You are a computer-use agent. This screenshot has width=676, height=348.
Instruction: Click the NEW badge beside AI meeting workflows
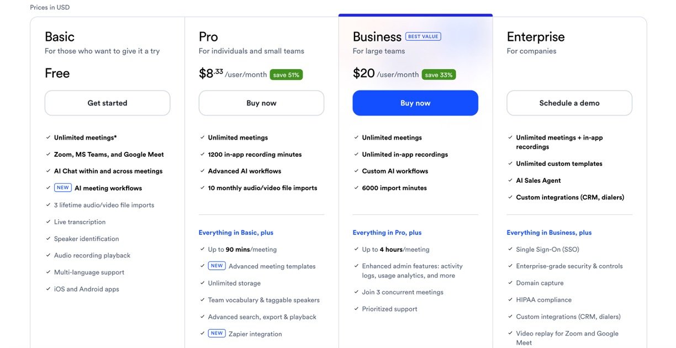(x=63, y=188)
